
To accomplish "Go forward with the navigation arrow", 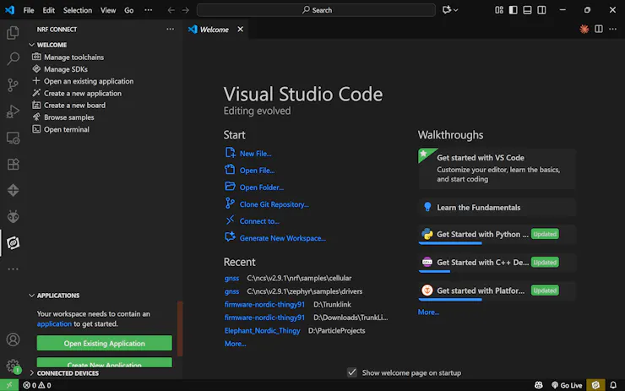I will point(186,10).
